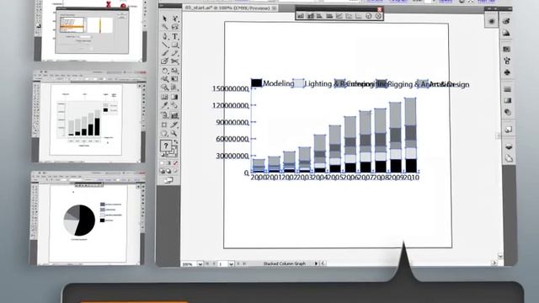Open the Color Guide panel icon
539x303 pixels.
(506, 33)
